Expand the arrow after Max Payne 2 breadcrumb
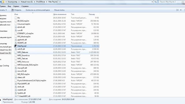The height and width of the screenshot is (104, 185). 60,2
